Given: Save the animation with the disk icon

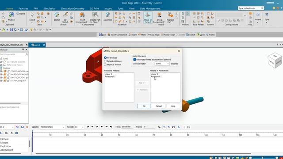Looking at the screenshot, I should pos(23,127).
